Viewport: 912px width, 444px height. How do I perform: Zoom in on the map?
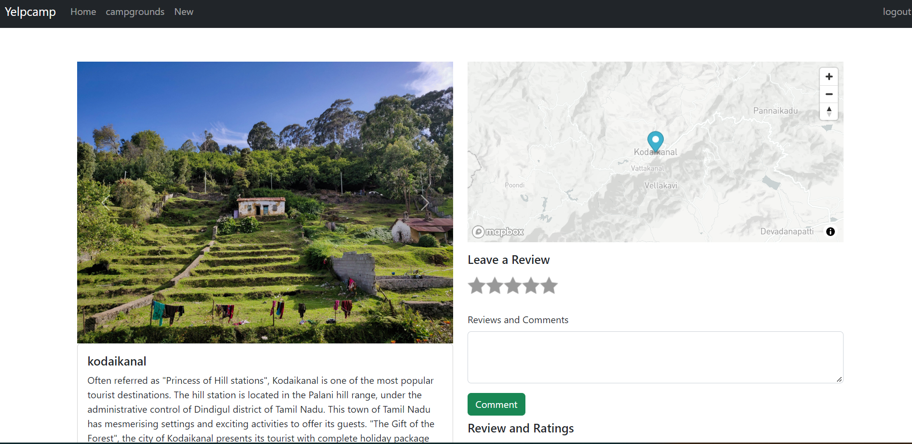(x=829, y=76)
